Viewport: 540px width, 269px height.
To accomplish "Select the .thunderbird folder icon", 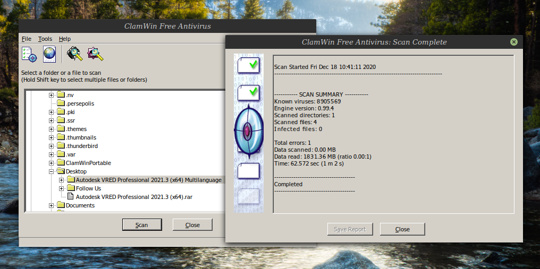I will [x=61, y=146].
